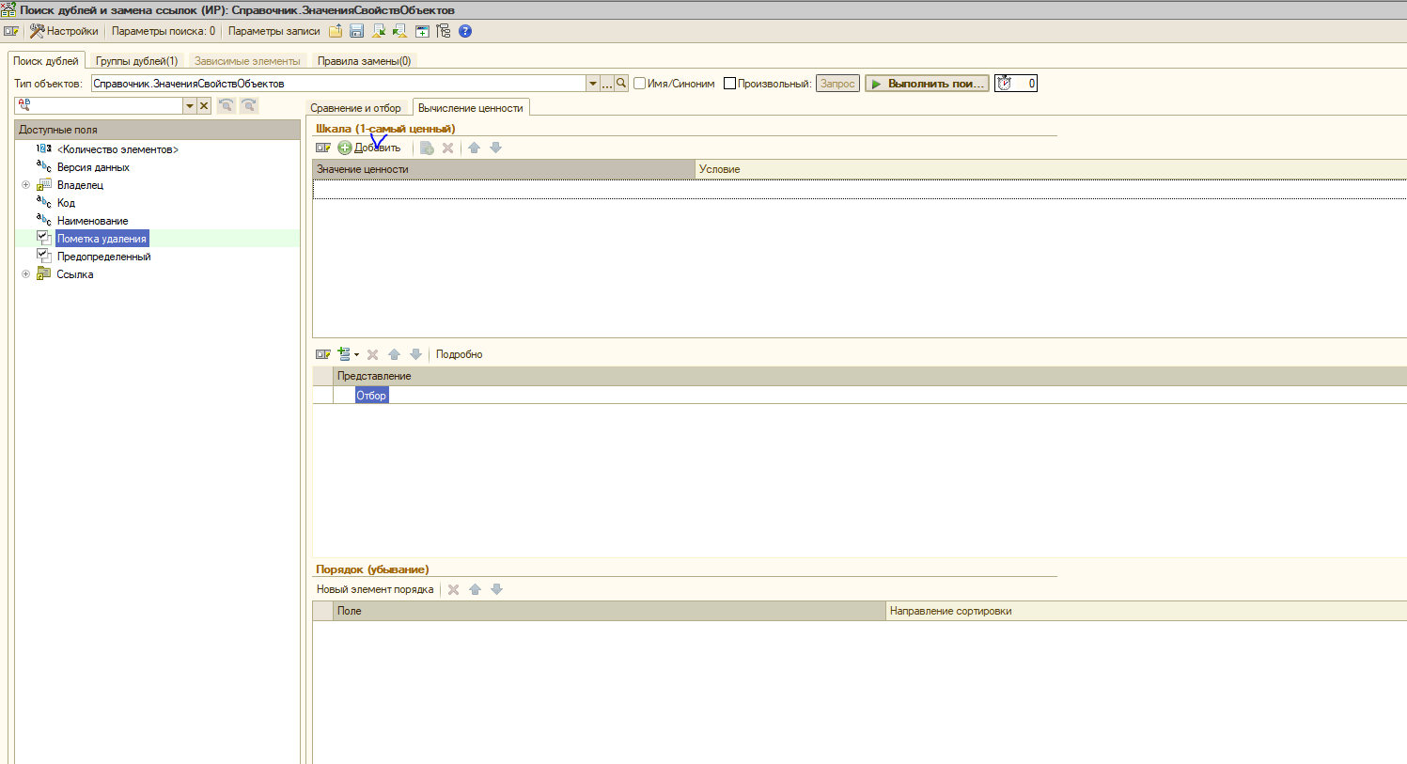1407x764 pixels.
Task: Select the Наименование field in available fields
Action: click(92, 221)
